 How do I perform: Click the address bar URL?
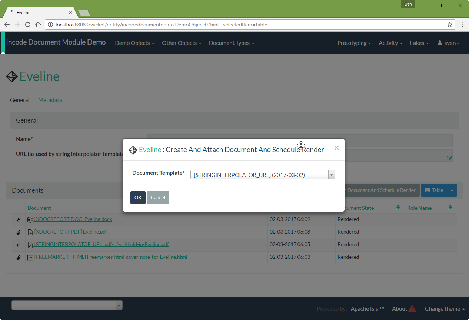coord(161,25)
